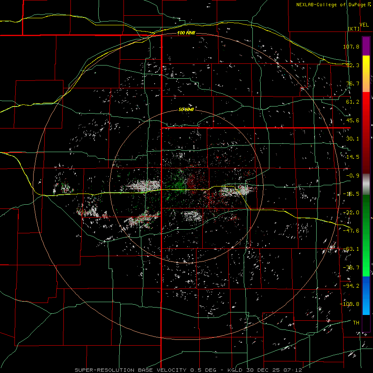Pick the orange segment of the velocity color bar
Viewport: 373px width, 373px height.
[366, 83]
